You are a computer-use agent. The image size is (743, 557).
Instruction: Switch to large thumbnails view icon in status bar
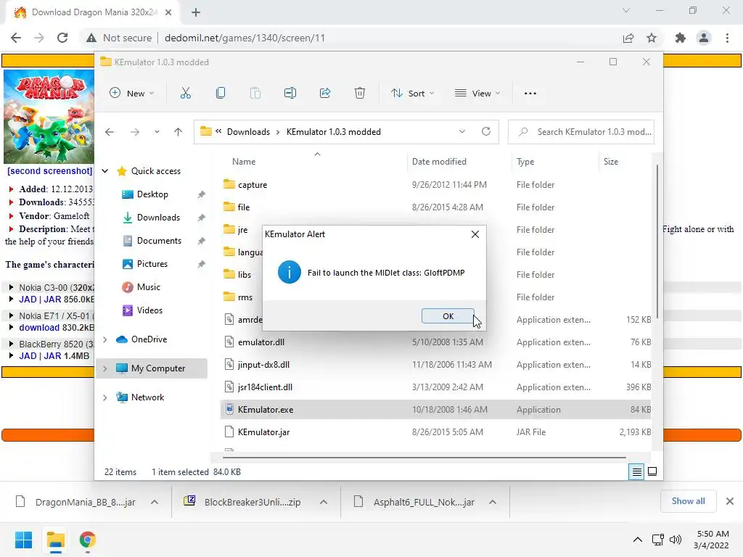652,471
